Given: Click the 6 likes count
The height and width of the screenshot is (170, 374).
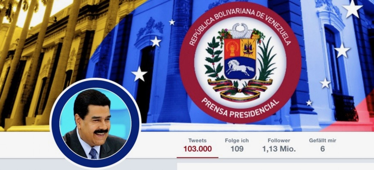Looking at the screenshot, I should [323, 149].
